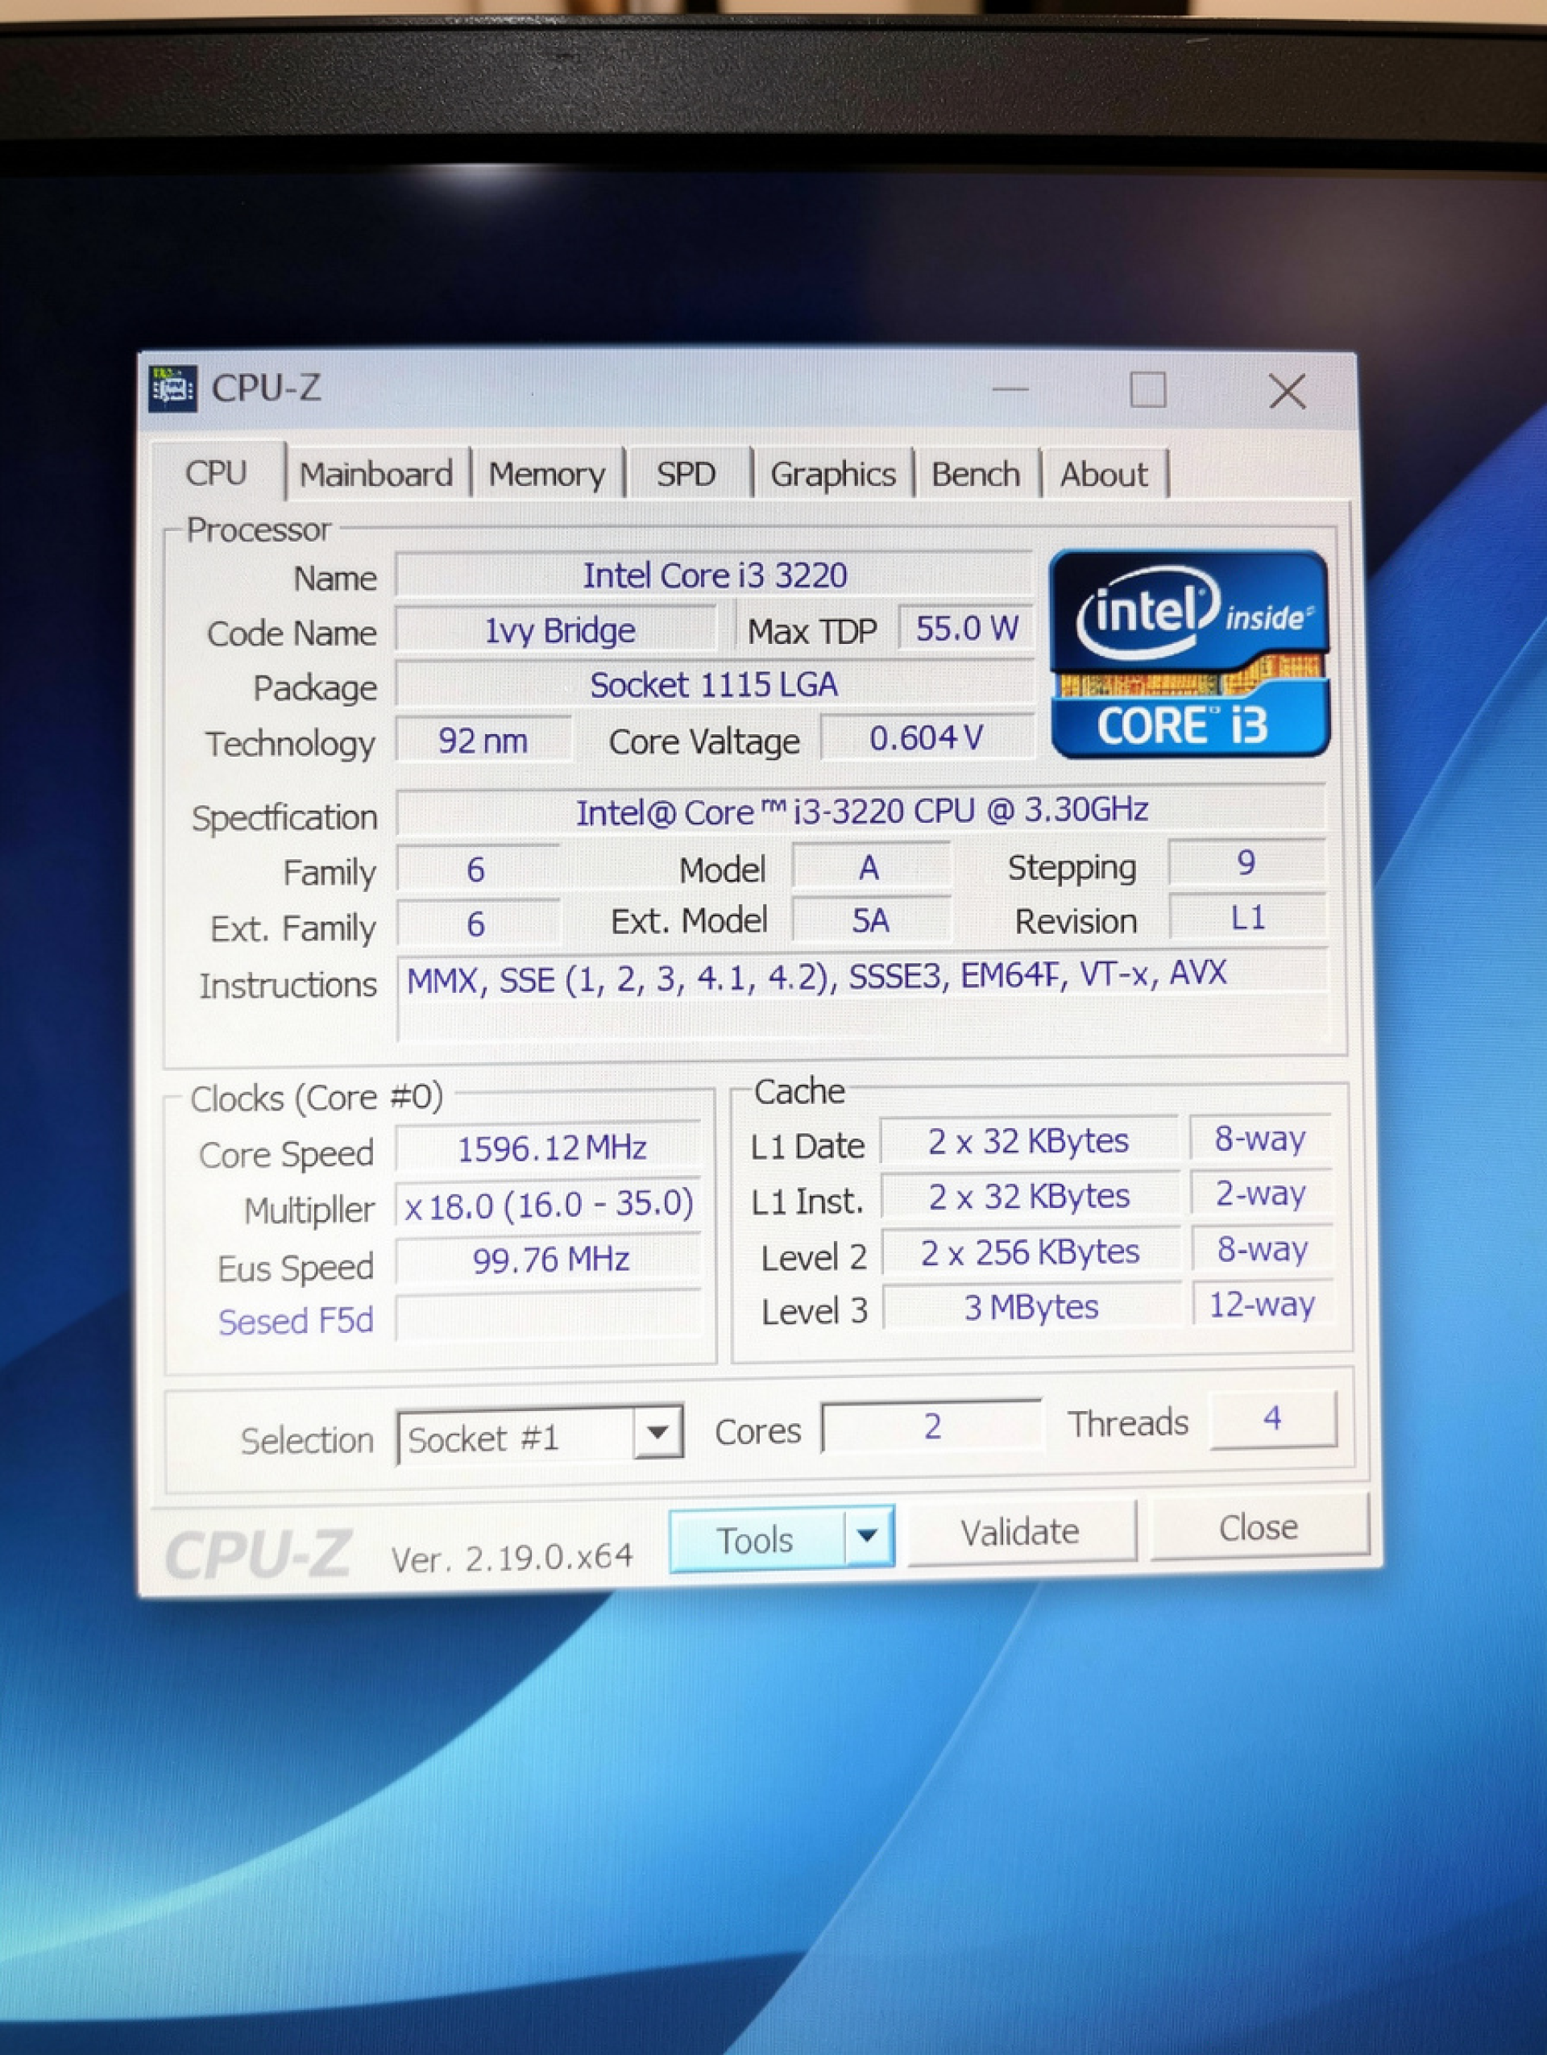Click the Core Speed value field

(550, 1148)
